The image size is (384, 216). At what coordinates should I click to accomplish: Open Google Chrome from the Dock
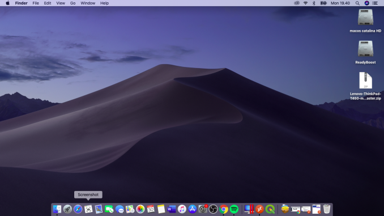(x=224, y=209)
